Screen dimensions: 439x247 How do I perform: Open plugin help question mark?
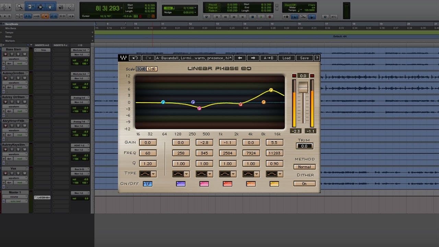click(x=317, y=58)
